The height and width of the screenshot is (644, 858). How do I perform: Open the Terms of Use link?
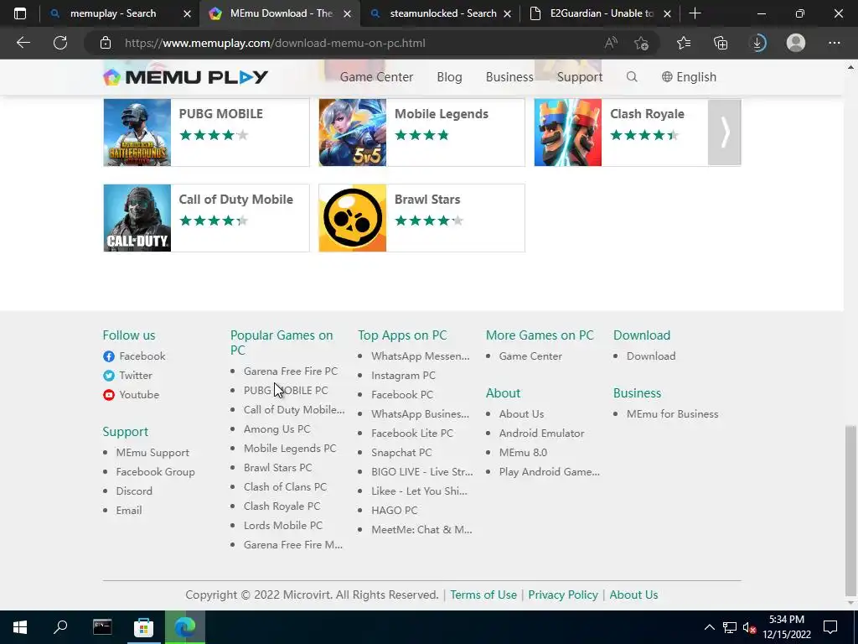pyautogui.click(x=483, y=595)
